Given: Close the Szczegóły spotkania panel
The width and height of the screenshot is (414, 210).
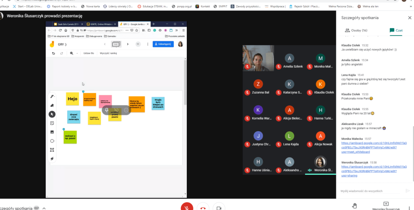Looking at the screenshot, I should click(410, 18).
